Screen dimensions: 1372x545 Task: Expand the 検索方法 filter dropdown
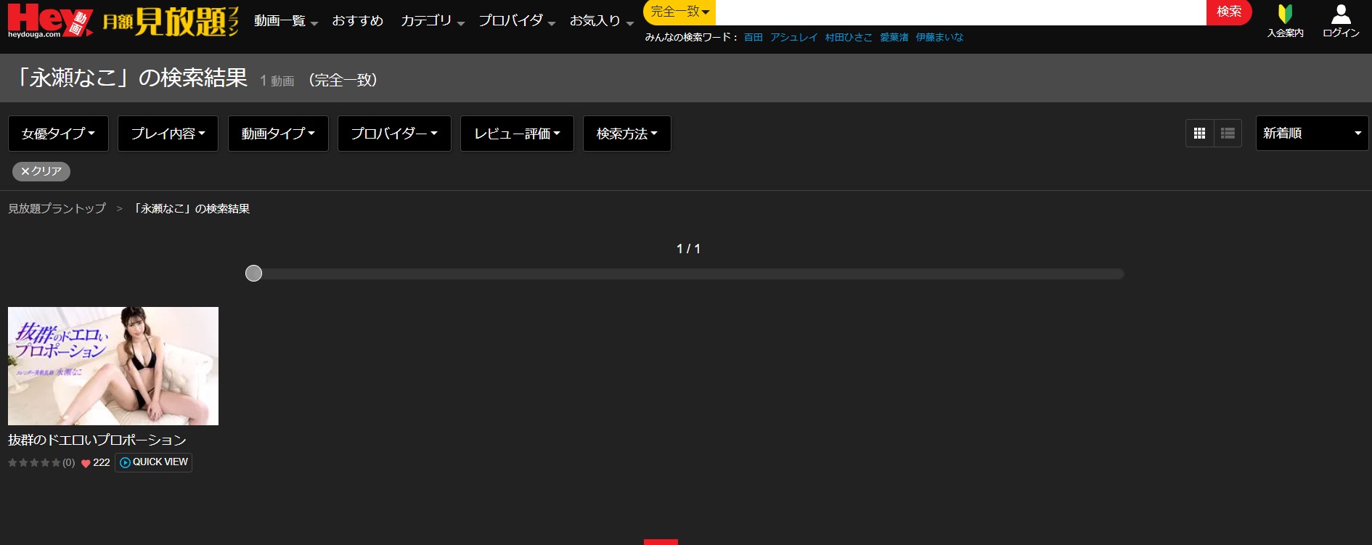[627, 134]
